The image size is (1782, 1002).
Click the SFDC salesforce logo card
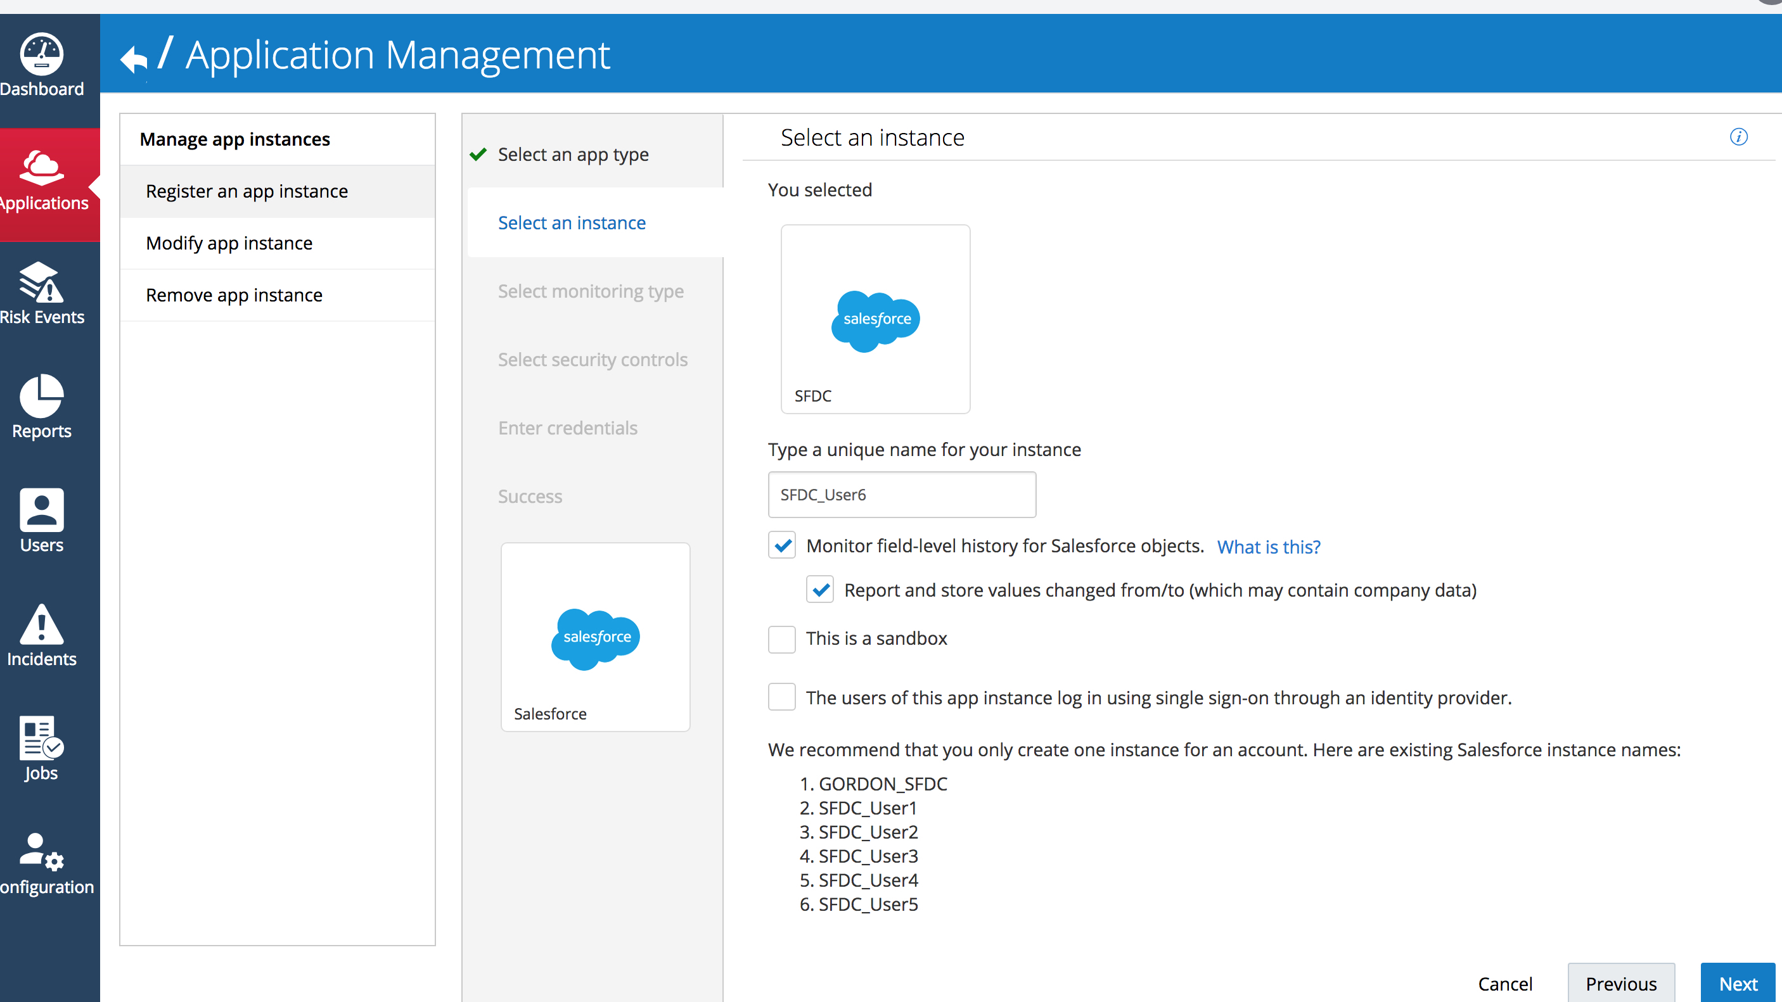coord(875,319)
